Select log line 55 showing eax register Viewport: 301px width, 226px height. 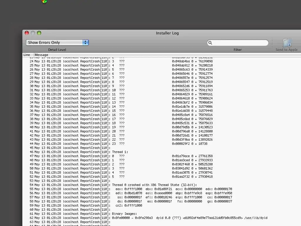click(162, 189)
